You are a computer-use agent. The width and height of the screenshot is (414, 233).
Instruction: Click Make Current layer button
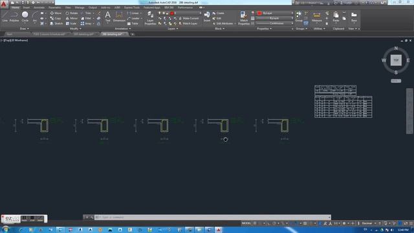coord(188,18)
